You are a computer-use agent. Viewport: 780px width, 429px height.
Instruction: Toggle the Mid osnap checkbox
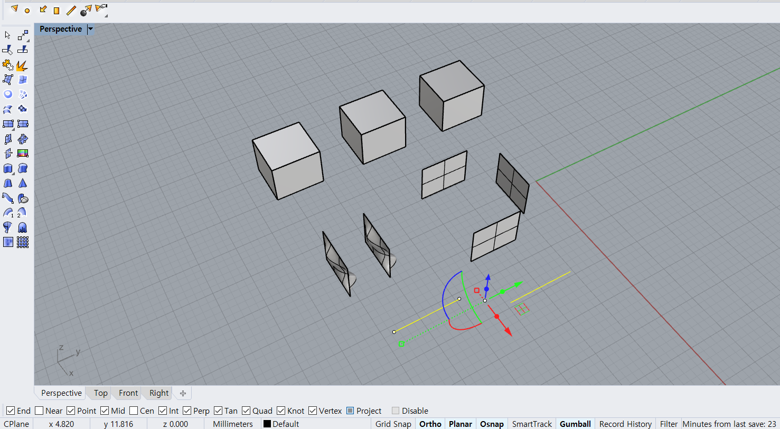pos(105,411)
